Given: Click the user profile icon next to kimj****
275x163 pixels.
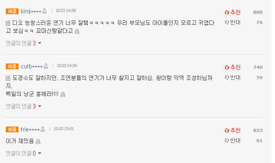Looking at the screenshot, I should (45, 11).
